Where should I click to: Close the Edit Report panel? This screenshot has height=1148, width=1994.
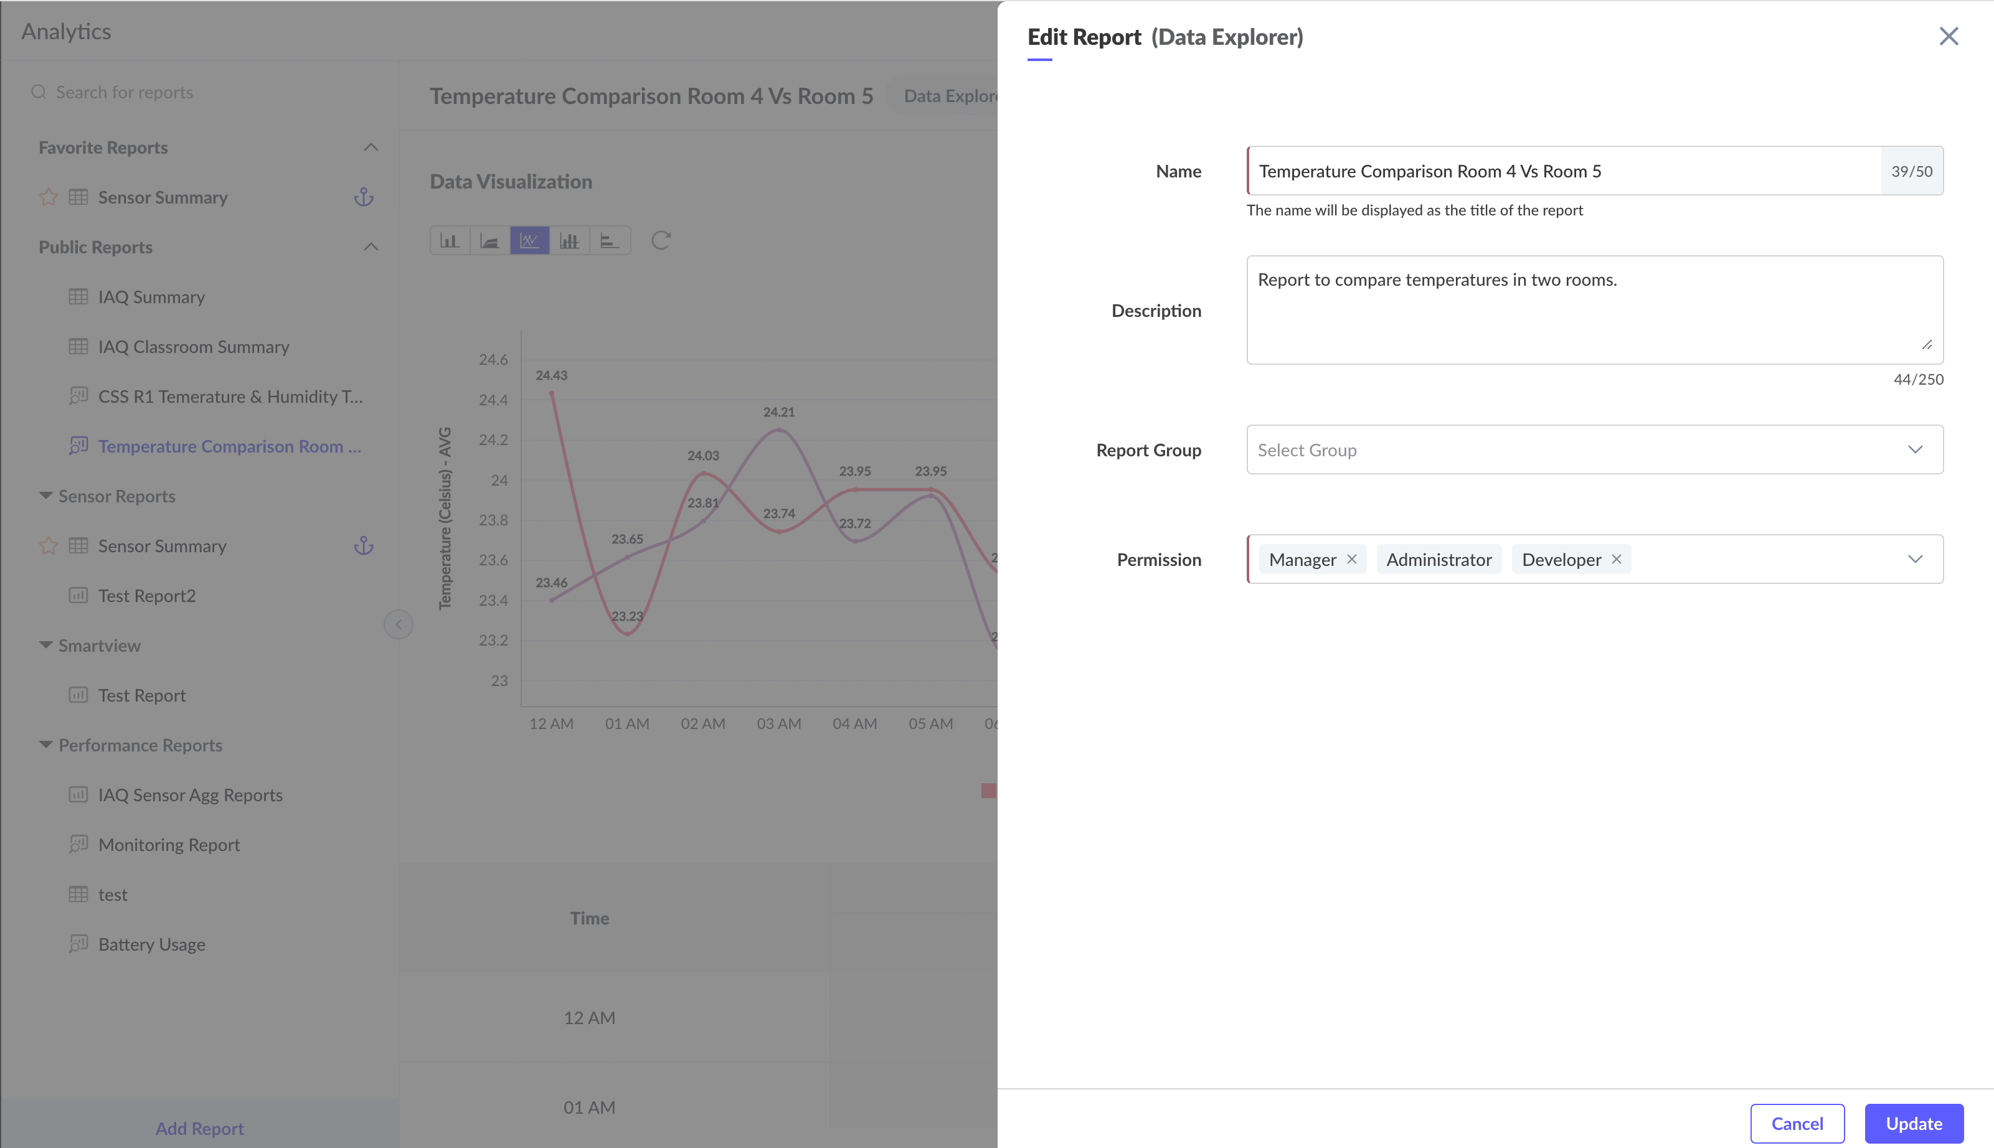click(1949, 36)
